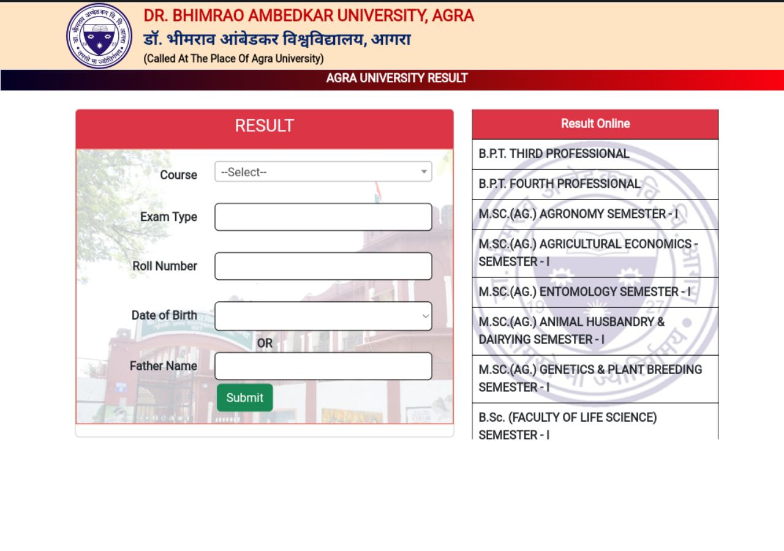784x551 pixels.
Task: Open B.P.T. THIRD PROFESSIONAL result
Action: click(595, 154)
